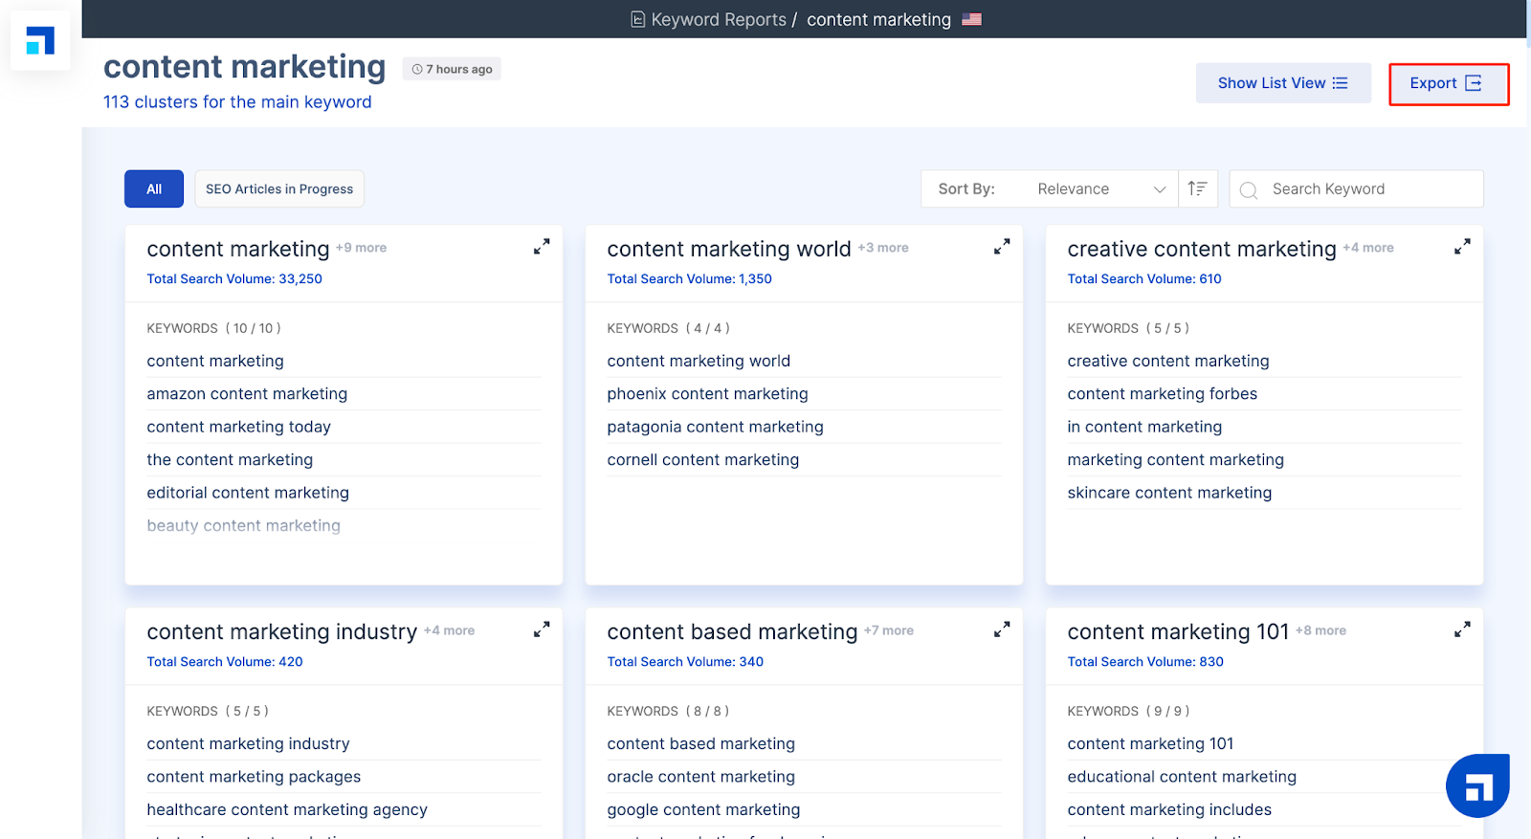Go to Keyword Reports breadcrumb
Screen dimensions: 1531x839
718,20
